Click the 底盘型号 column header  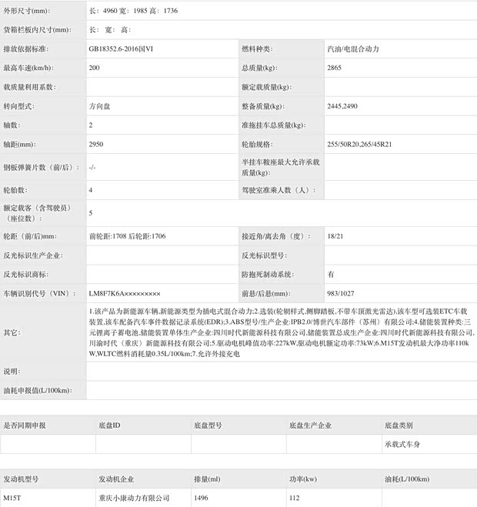tap(208, 425)
